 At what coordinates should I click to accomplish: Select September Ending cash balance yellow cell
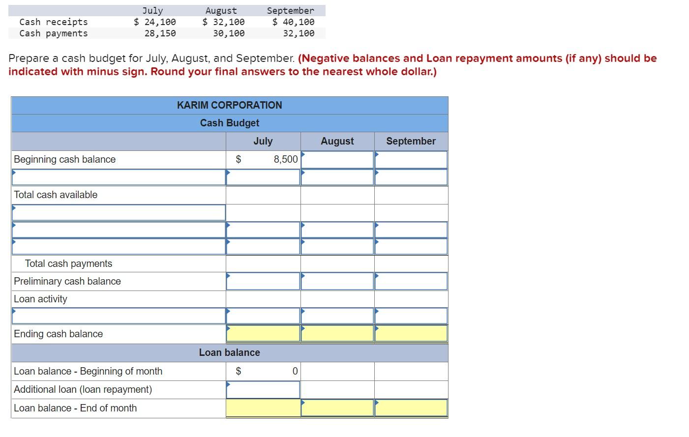click(x=411, y=334)
